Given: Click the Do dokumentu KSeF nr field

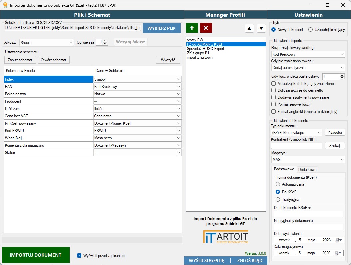Looking at the screenshot, I should (309, 214).
